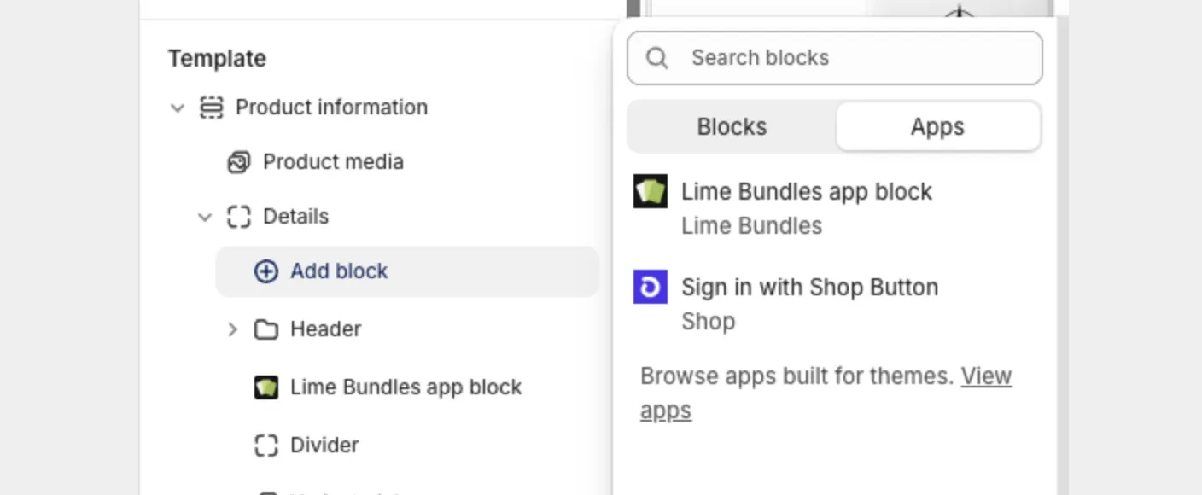
Task: Click the Header folder icon
Action: point(266,329)
